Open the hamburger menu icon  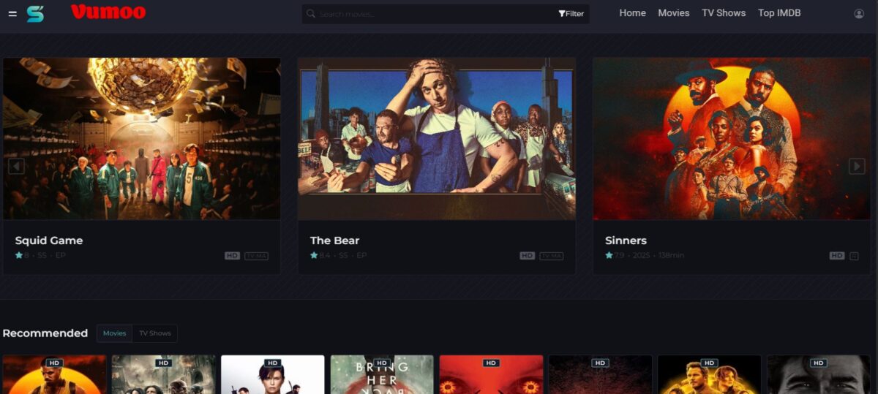[x=12, y=14]
